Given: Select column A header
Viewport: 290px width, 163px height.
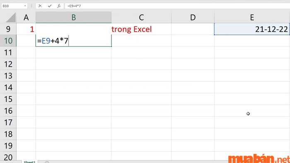Looking at the screenshot, I should [26, 17].
